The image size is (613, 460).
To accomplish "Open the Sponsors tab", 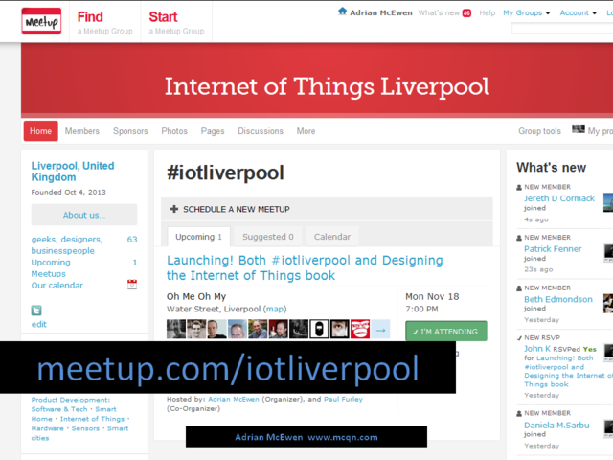I will pyautogui.click(x=130, y=131).
